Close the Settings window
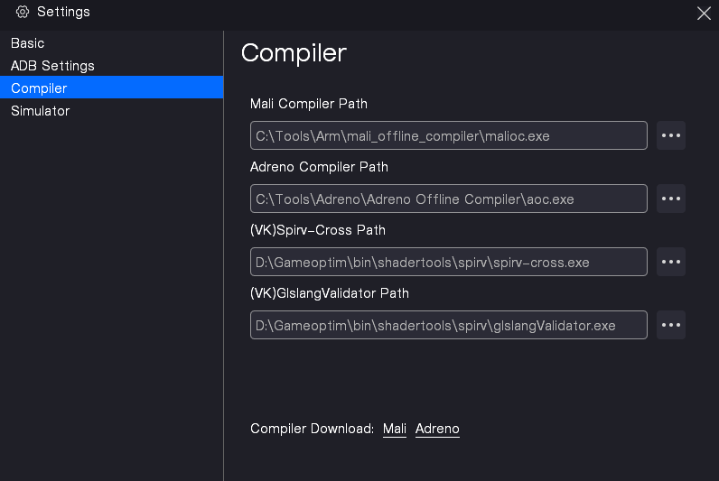This screenshot has height=481, width=719. pos(704,14)
